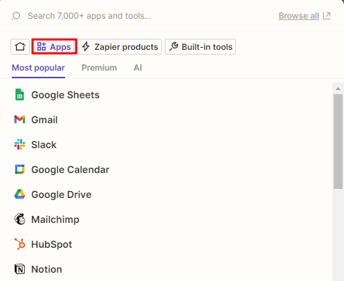Switch to the Premium tab

[99, 68]
